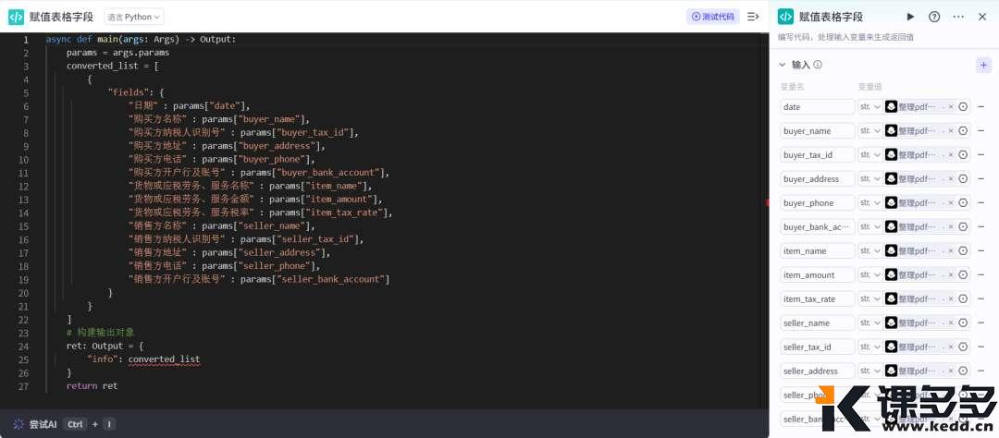Viewport: 999px width, 438px height.
Task: Remove the seller_address input row with minus
Action: 981,371
